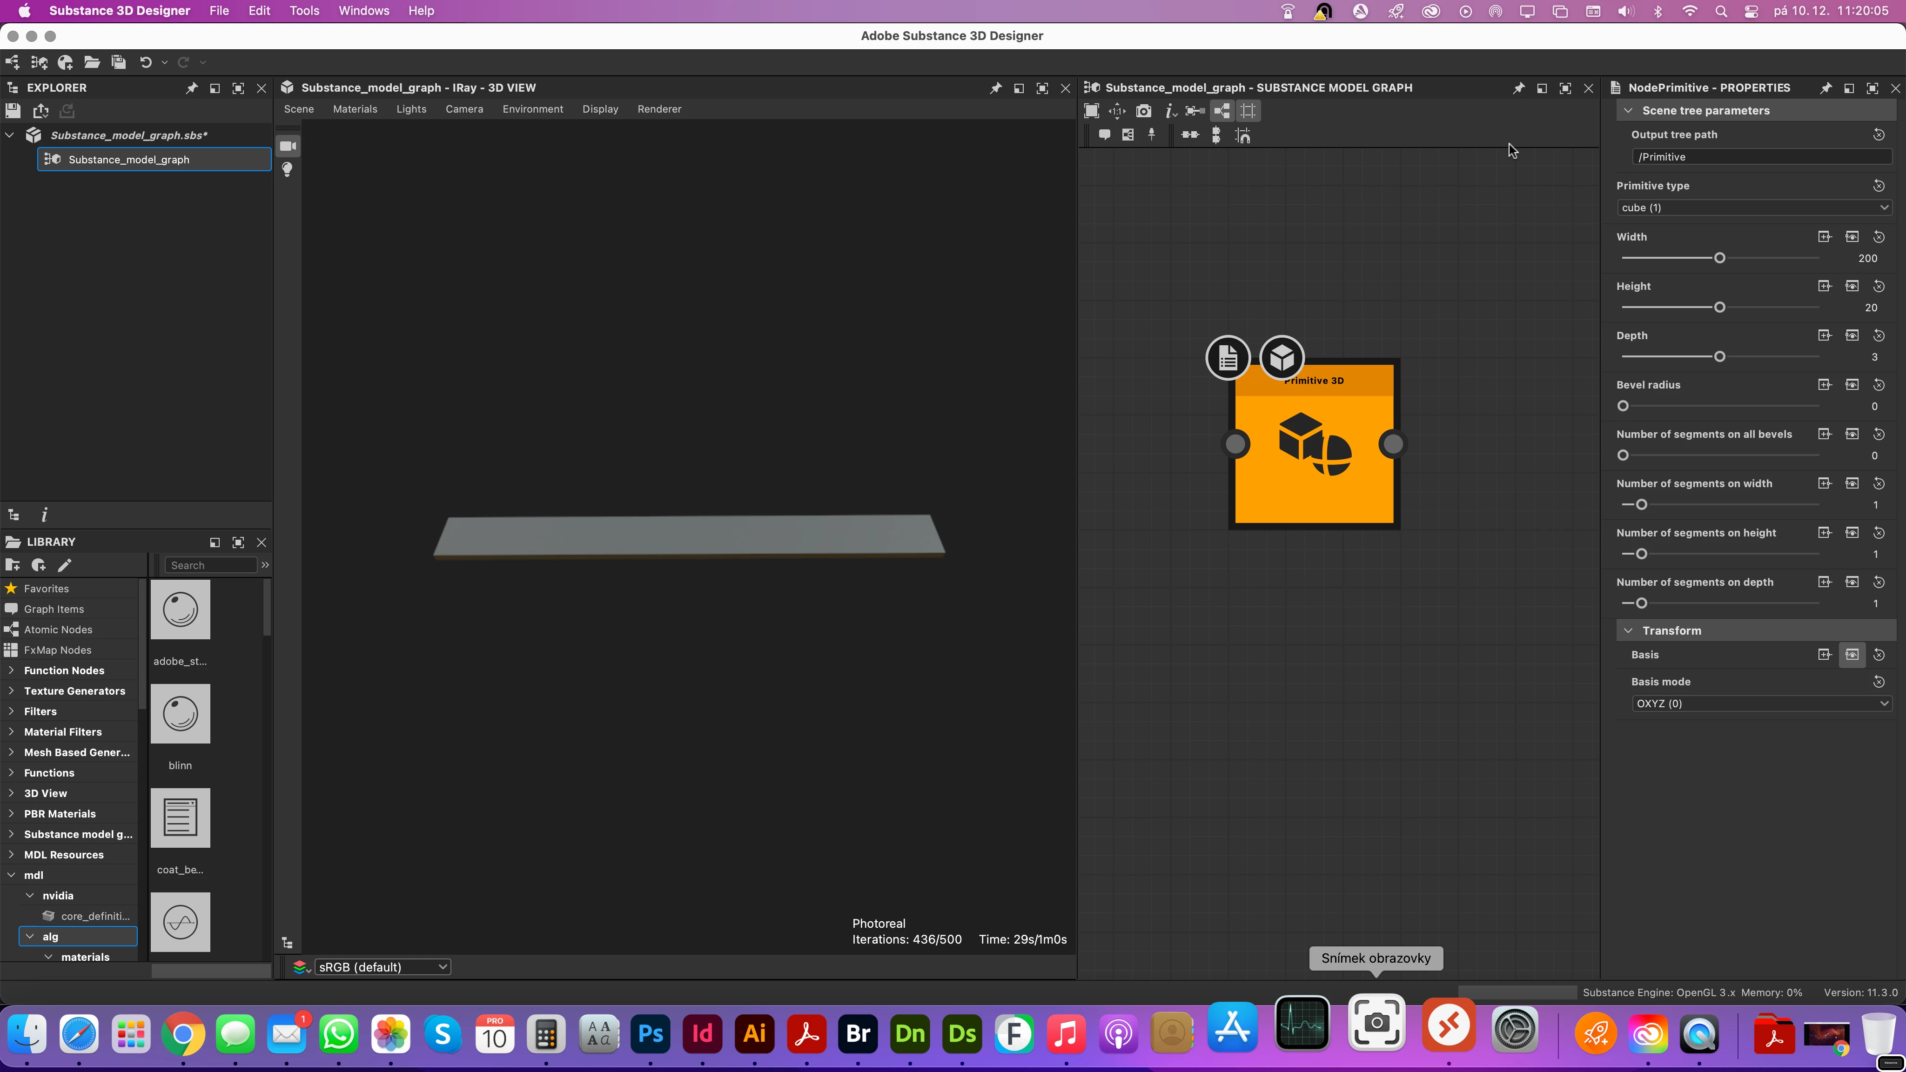
Task: Click the light bulb icon in 3D View
Action: coord(288,169)
